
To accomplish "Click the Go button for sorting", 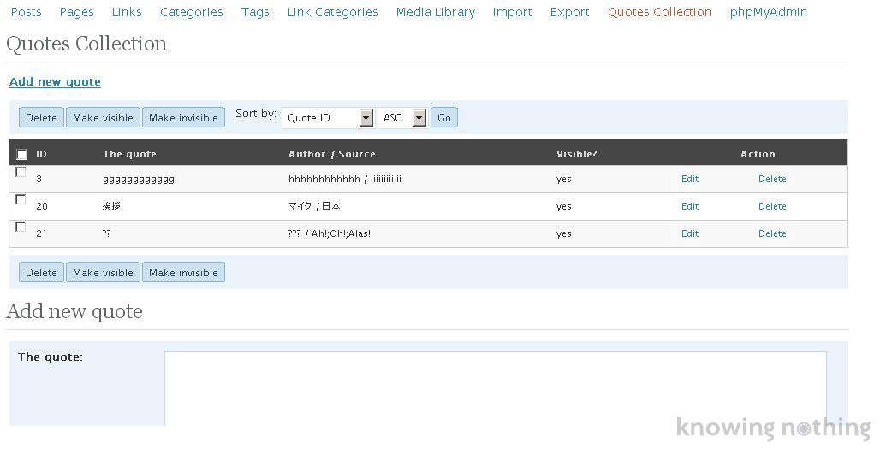I will click(x=444, y=118).
